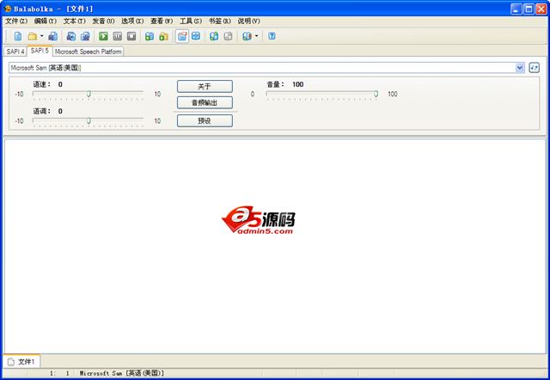The height and width of the screenshot is (380, 550).
Task: Toggle the voice settings panel icon
Action: 182,36
